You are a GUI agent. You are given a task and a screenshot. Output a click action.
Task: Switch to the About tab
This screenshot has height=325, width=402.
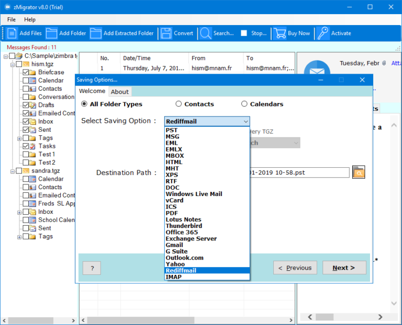(120, 92)
